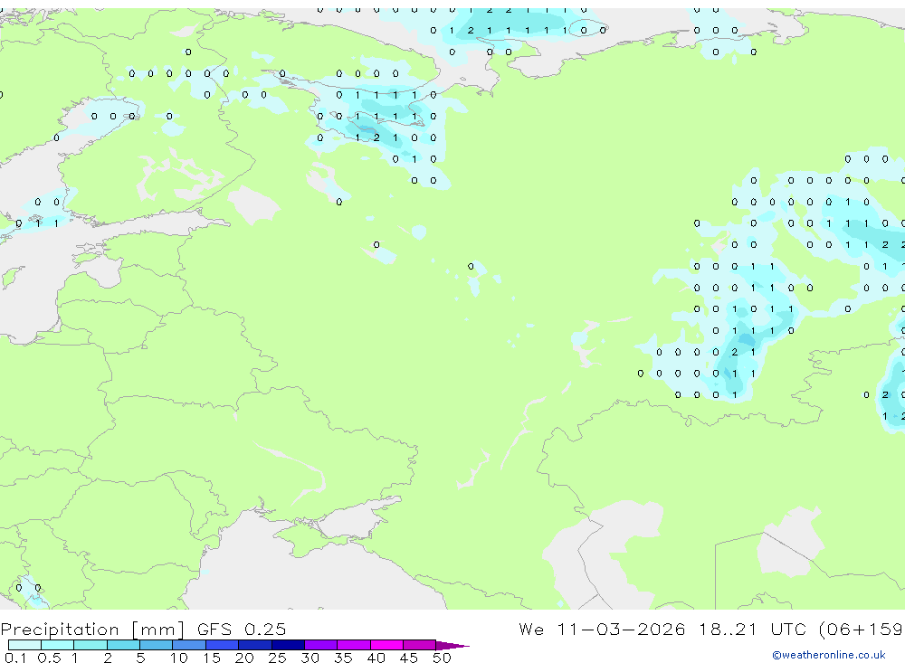The height and width of the screenshot is (663, 905).
Task: Click the '18..21 UTC' time text
Action: [752, 629]
